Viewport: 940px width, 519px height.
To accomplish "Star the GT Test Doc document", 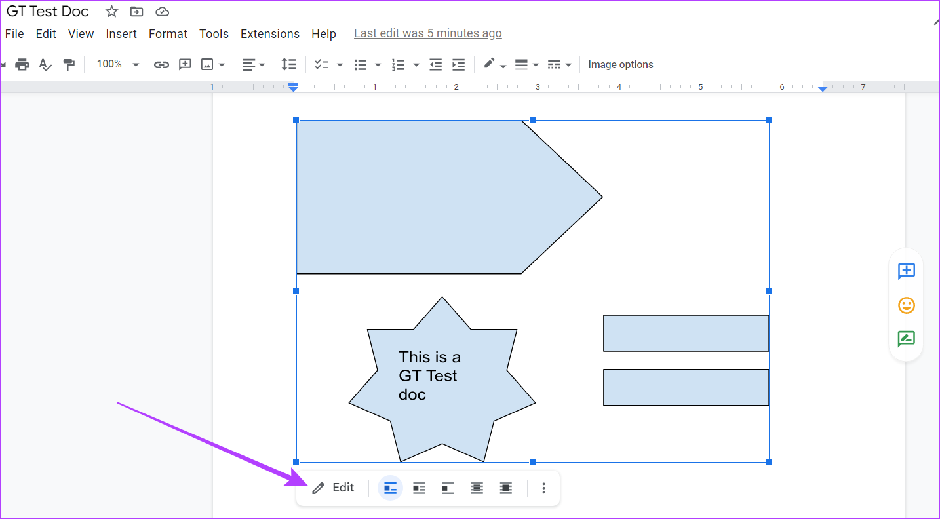I will 111,12.
